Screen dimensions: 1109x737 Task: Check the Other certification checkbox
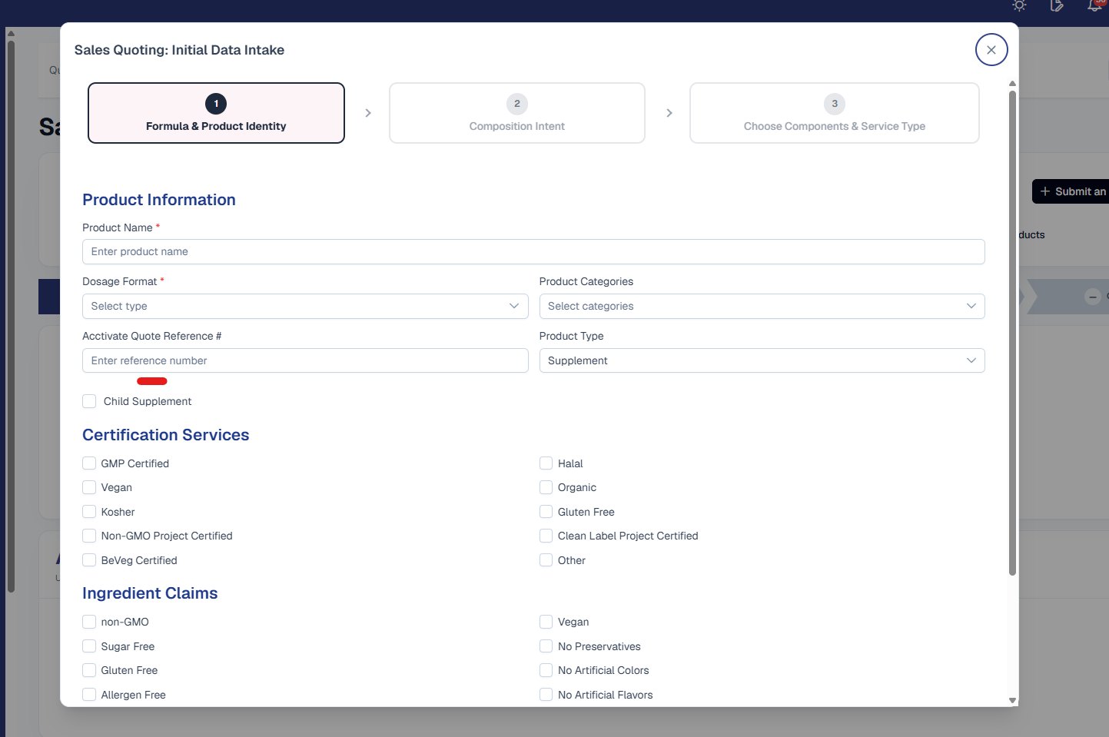pos(546,560)
